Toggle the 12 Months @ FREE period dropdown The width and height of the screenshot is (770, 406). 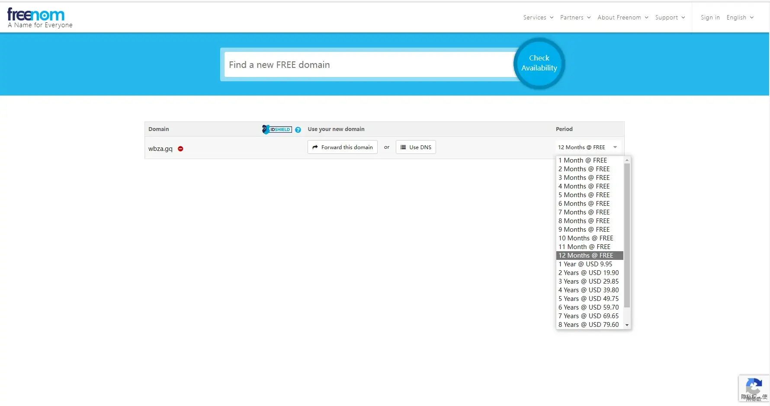pyautogui.click(x=587, y=147)
